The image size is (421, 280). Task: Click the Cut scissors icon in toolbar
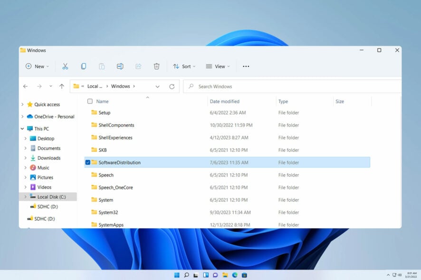pos(65,66)
